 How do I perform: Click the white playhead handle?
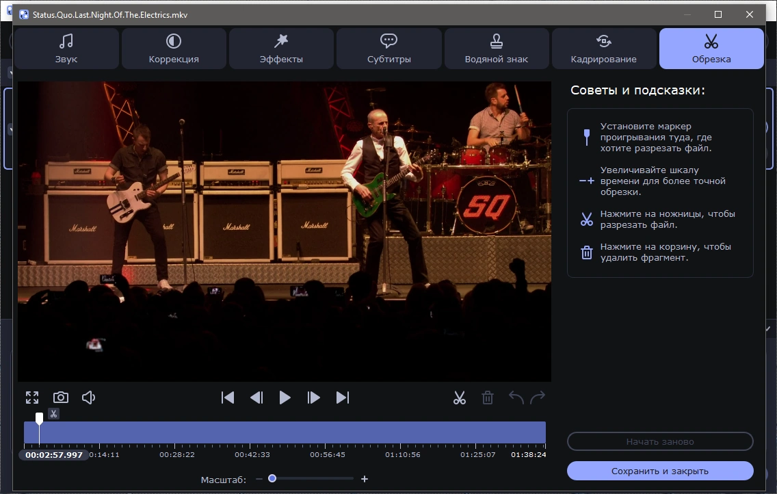click(x=39, y=419)
